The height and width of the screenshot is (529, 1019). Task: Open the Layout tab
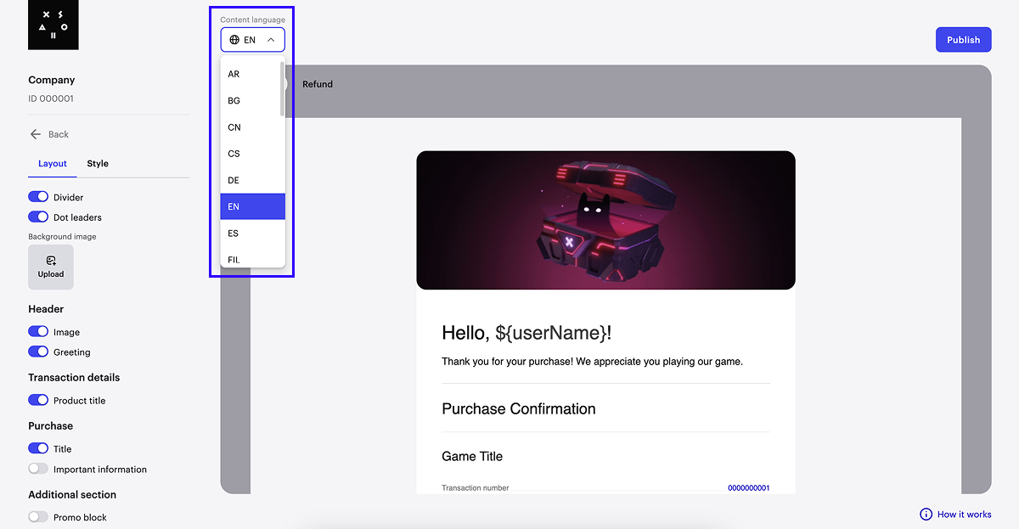(53, 164)
